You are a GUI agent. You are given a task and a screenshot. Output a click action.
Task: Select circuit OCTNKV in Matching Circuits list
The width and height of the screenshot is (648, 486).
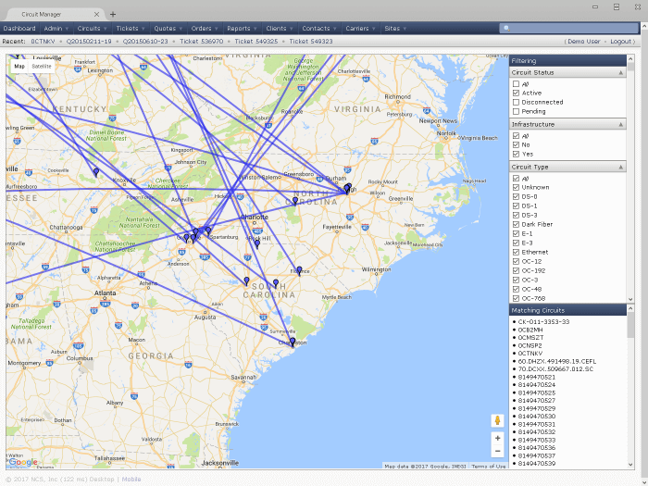[x=530, y=353]
